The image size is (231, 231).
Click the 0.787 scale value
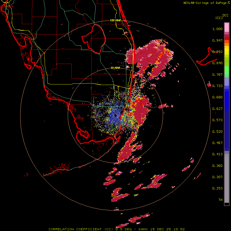[x=217, y=74]
